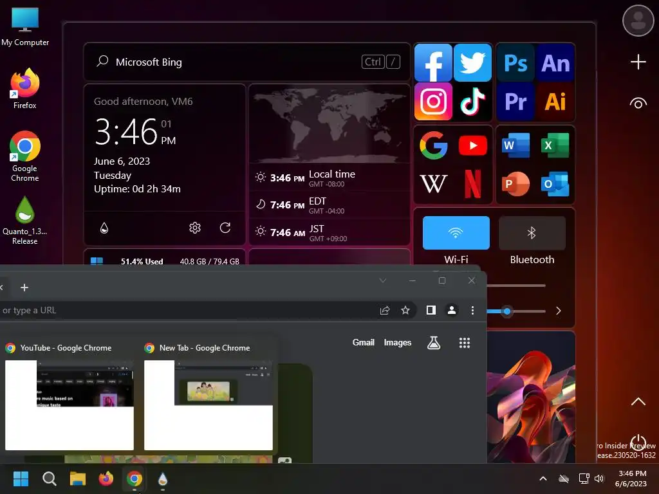Image resolution: width=659 pixels, height=494 pixels.
Task: Open the Chrome profile avatar icon
Action: pos(452,310)
